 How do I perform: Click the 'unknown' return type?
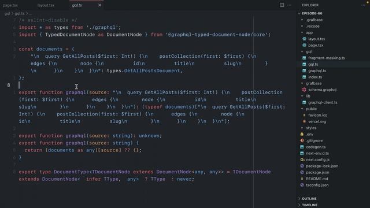tap(149, 136)
